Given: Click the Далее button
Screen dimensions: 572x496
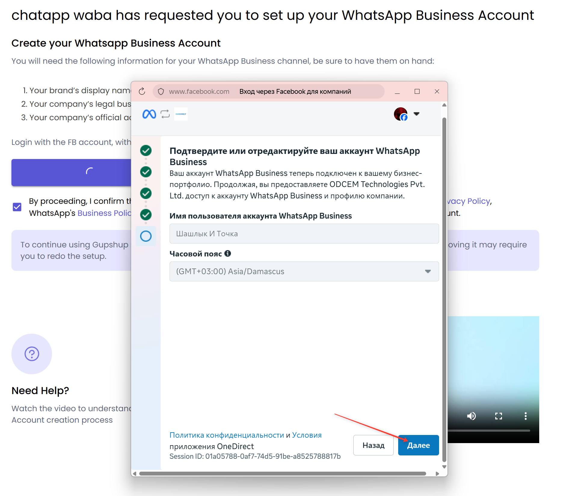Looking at the screenshot, I should (x=418, y=445).
